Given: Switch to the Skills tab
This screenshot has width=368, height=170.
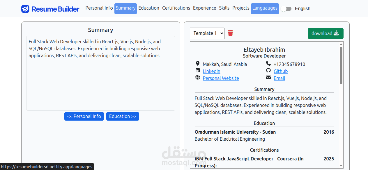Looking at the screenshot, I should (x=224, y=8).
